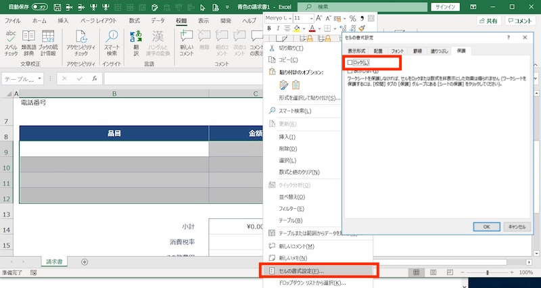
Task: Add a new sheet with the plus icon
Action: (x=85, y=262)
